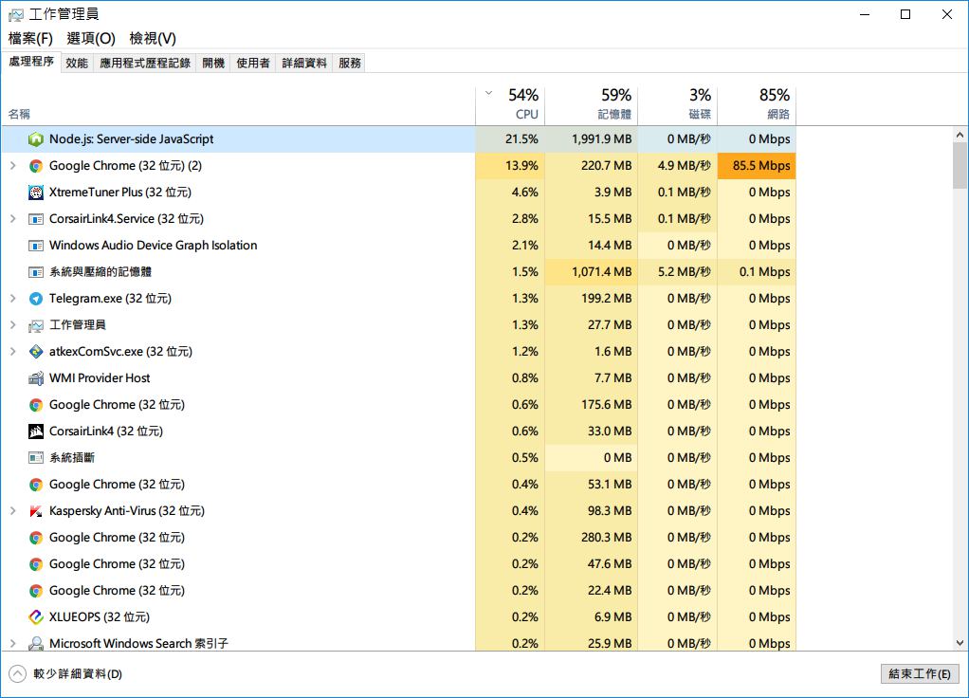Click the atkexComSvc.exe process icon
This screenshot has height=698, width=969.
tap(36, 352)
